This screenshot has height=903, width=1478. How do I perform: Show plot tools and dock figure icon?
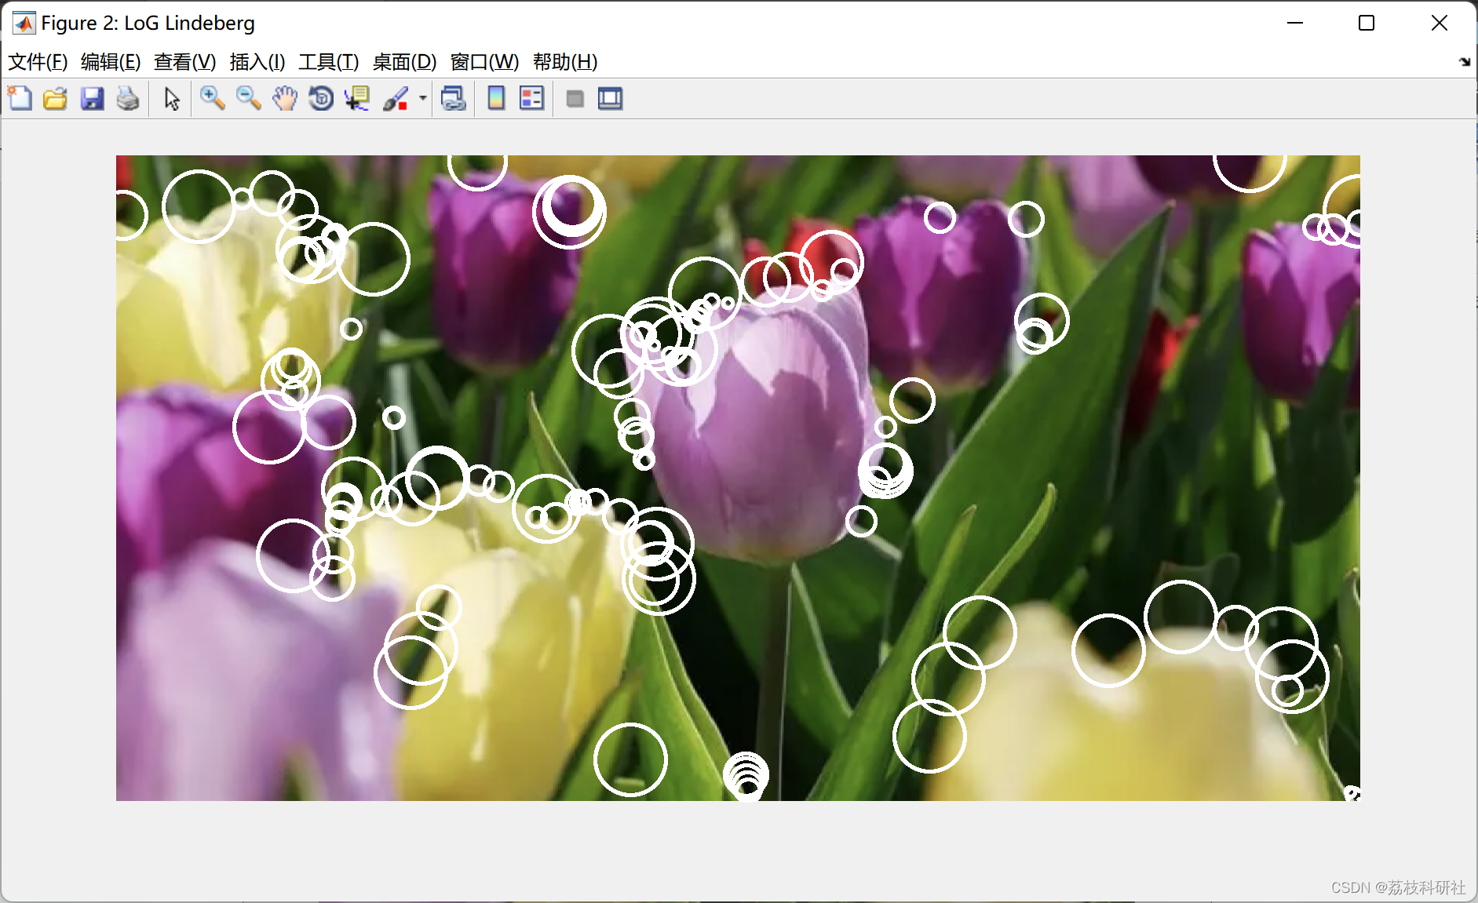coord(610,99)
